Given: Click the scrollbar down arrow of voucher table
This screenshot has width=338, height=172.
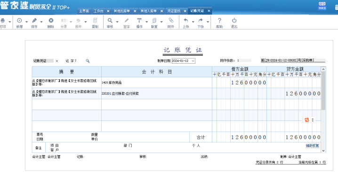Looking at the screenshot, I should pos(323,150).
